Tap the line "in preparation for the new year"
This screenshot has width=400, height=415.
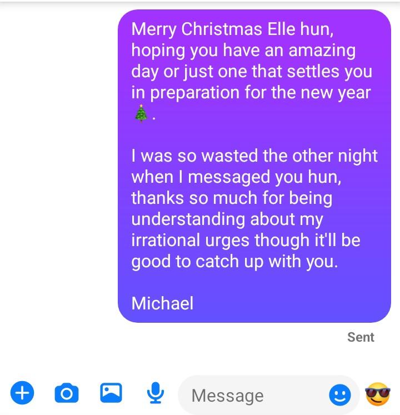point(251,93)
